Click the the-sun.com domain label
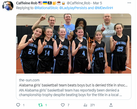Screen dimensions: 137x109 [29, 80]
